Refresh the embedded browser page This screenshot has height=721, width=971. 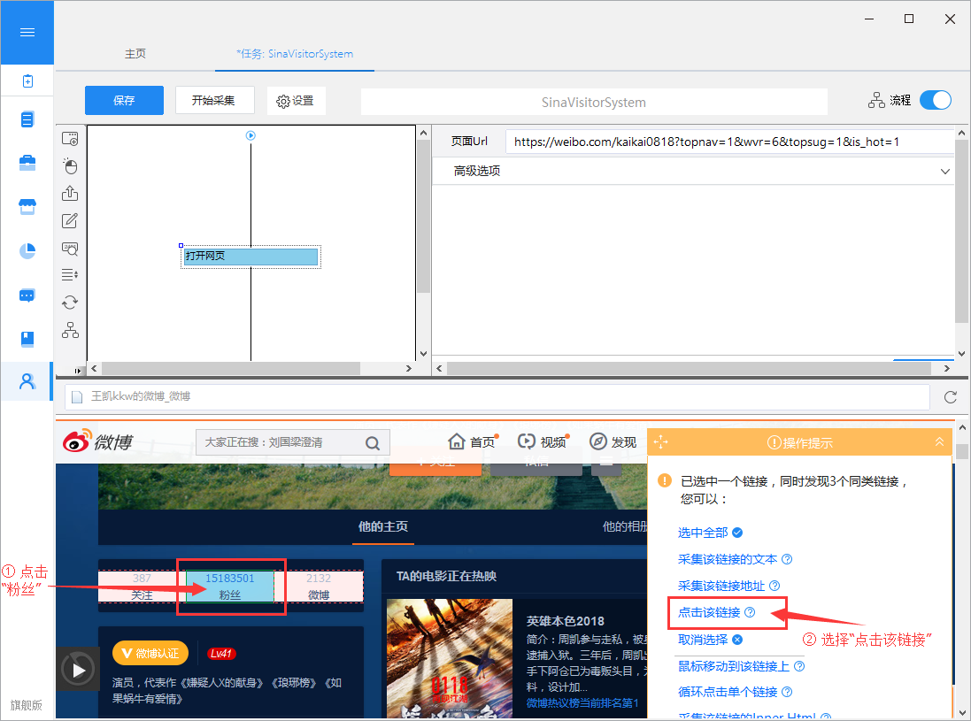[x=951, y=396]
